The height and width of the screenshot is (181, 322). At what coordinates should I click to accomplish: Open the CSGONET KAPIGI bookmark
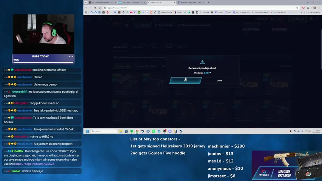click(279, 12)
